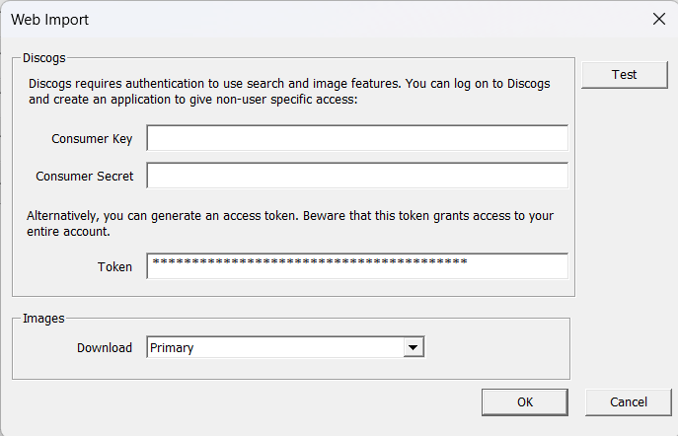Click the Discogs group heading

[x=44, y=58]
